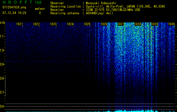177x112 pixels.
Task: Click the Receiver field label
Action: coord(57,10)
